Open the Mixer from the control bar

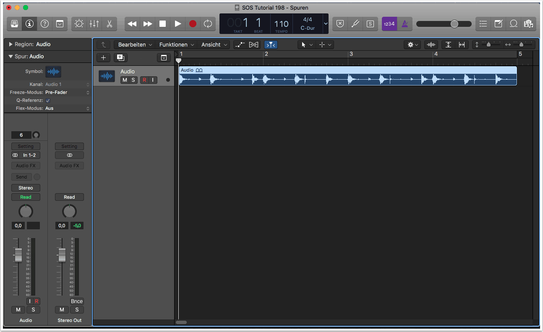[x=94, y=24]
